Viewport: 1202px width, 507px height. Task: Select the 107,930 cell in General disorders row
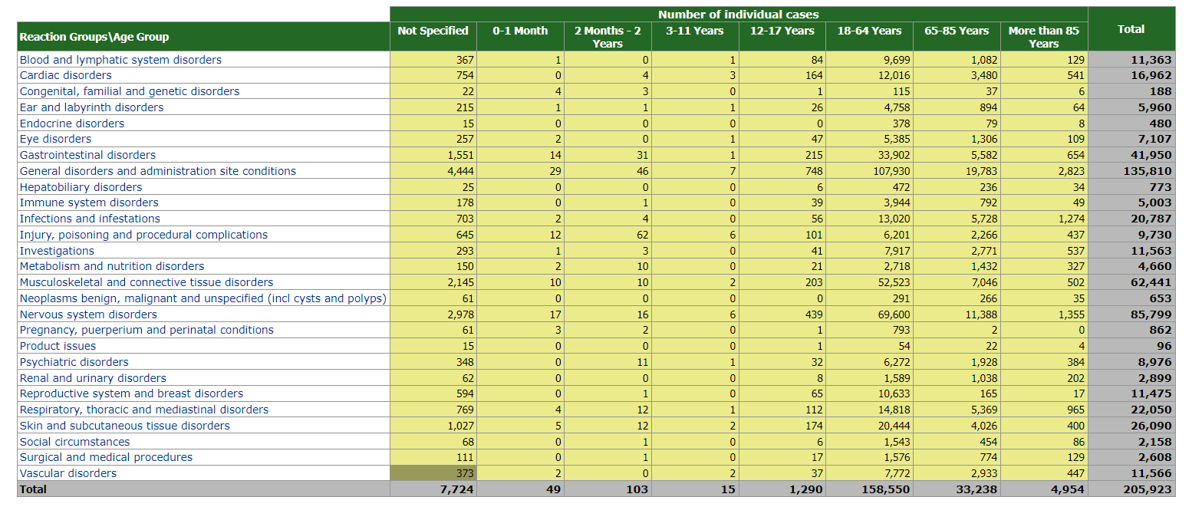tap(869, 171)
